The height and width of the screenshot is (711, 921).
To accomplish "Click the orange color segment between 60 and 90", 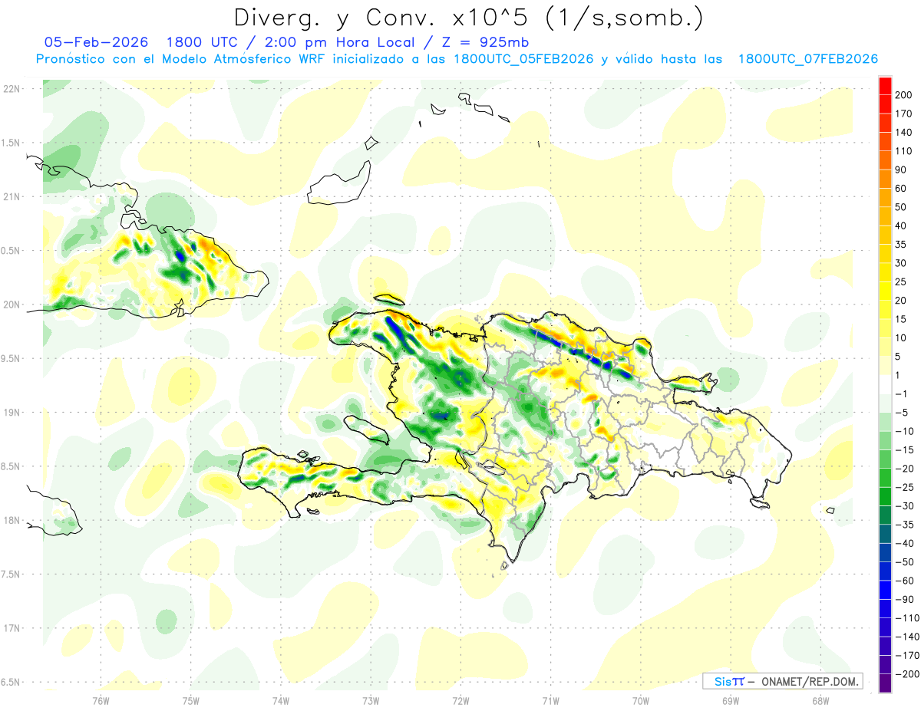I will click(x=885, y=179).
